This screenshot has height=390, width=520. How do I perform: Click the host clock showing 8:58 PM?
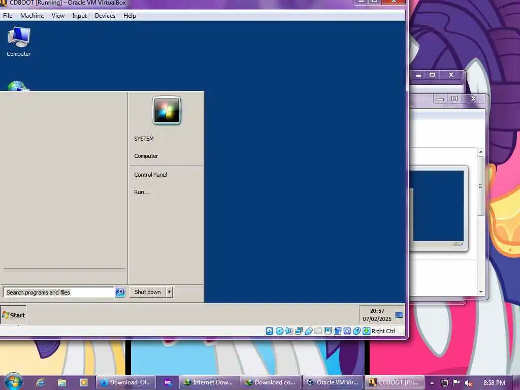pyautogui.click(x=494, y=383)
